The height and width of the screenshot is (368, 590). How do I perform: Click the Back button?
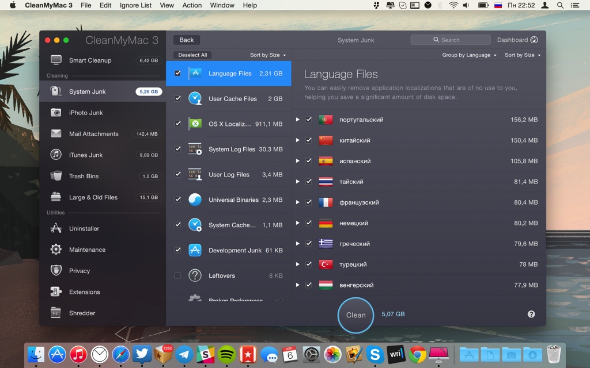coord(186,40)
